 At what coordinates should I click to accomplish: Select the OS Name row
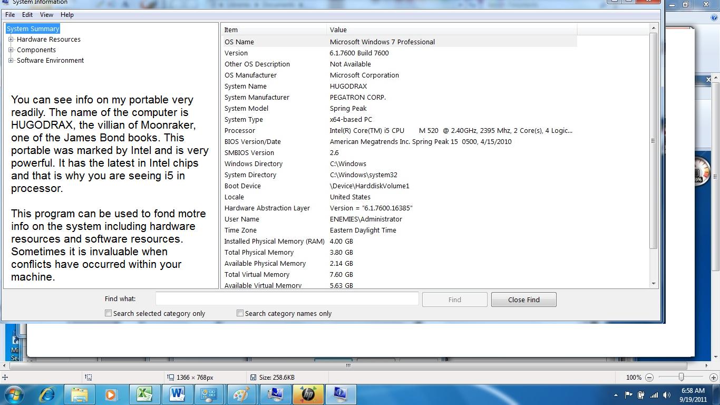coord(399,42)
